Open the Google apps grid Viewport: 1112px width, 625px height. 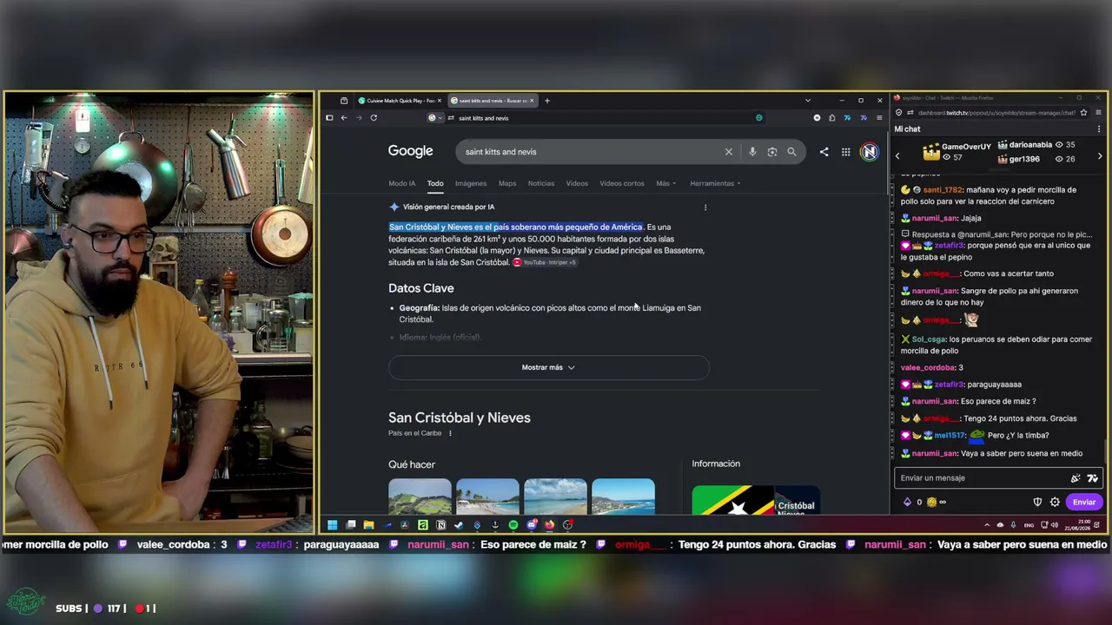pyautogui.click(x=845, y=152)
